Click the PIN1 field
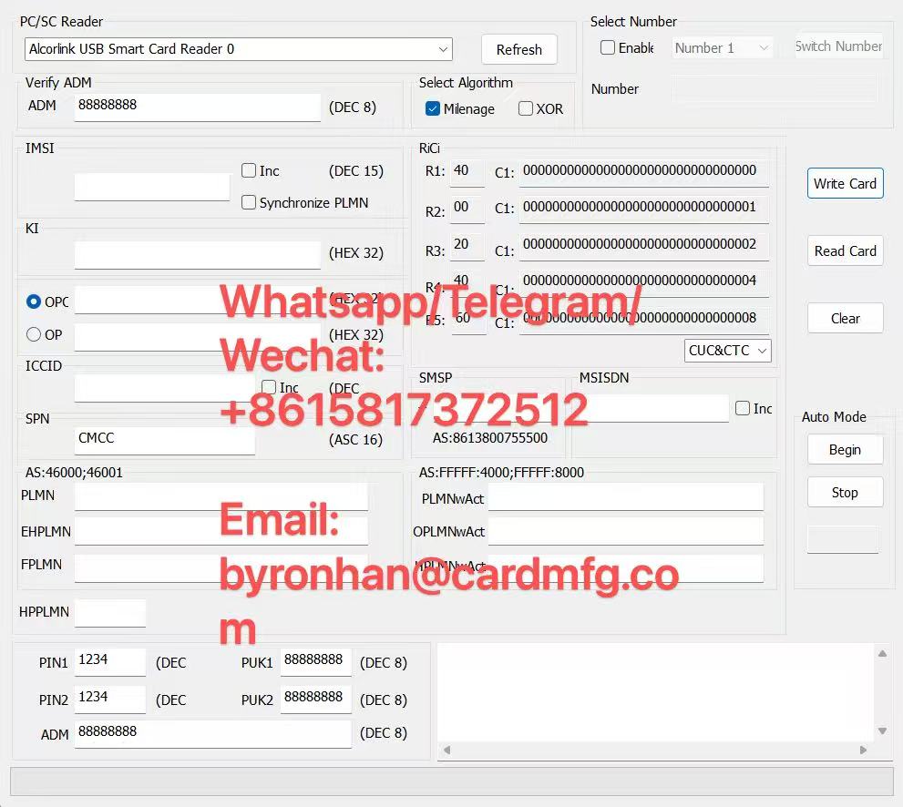 click(110, 662)
